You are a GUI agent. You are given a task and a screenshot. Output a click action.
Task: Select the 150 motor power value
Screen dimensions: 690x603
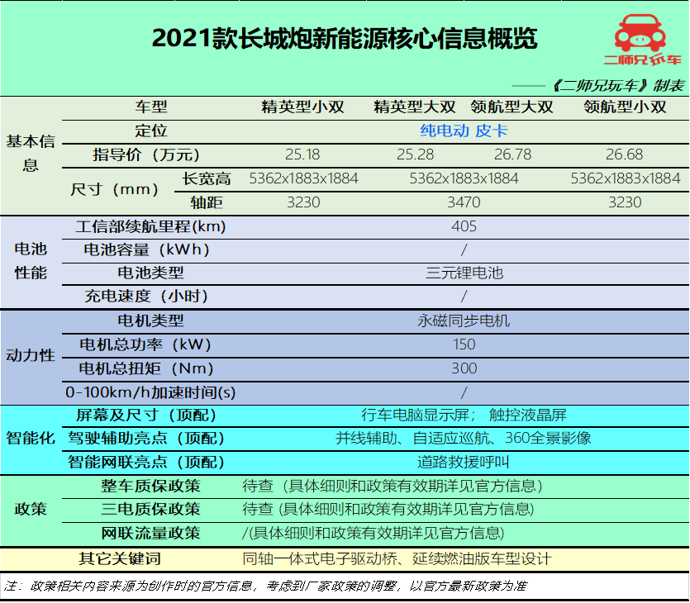coord(464,344)
